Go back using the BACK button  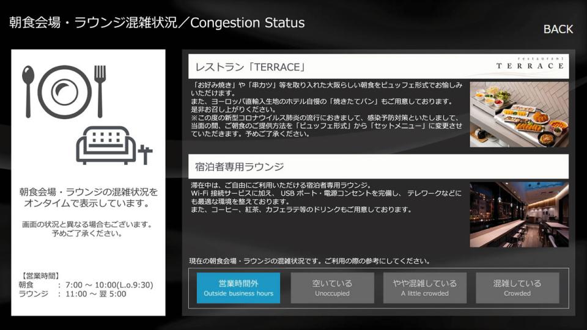(558, 29)
